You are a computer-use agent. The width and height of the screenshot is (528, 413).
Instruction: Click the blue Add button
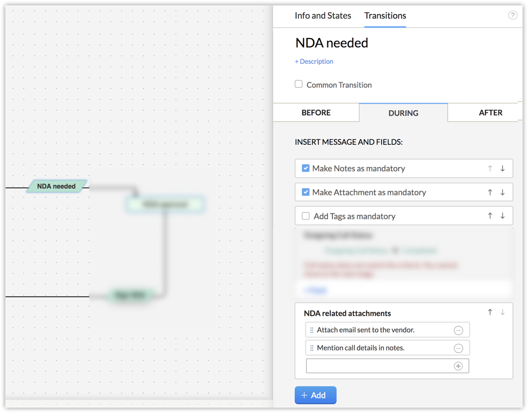(315, 395)
